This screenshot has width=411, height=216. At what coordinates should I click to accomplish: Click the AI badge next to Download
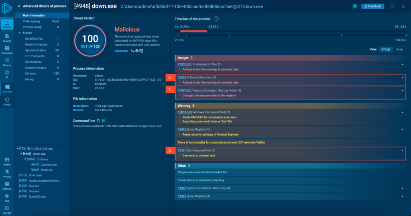click(x=354, y=6)
